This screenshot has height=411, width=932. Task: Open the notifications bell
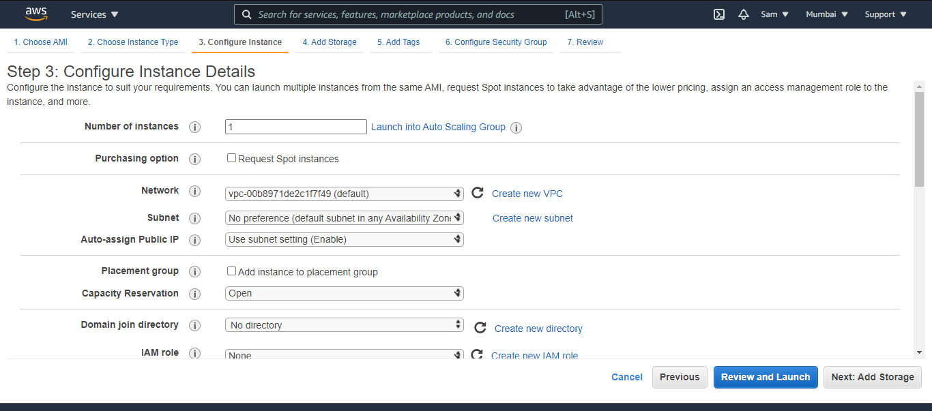743,14
